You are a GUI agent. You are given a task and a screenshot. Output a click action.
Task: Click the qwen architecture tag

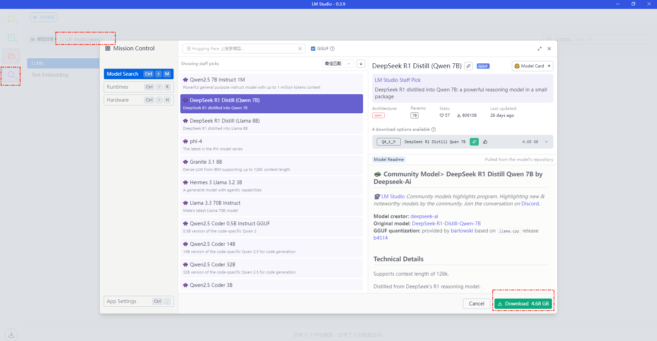378,115
